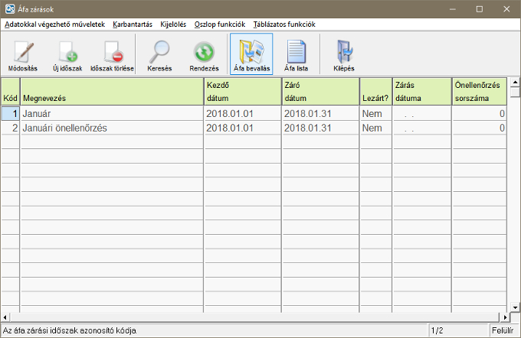Click the Rendezés sort icon

[x=204, y=54]
